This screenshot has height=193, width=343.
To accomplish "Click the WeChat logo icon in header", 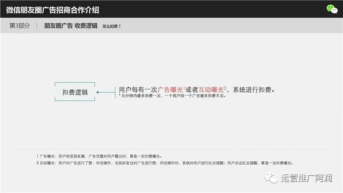I will [x=332, y=9].
